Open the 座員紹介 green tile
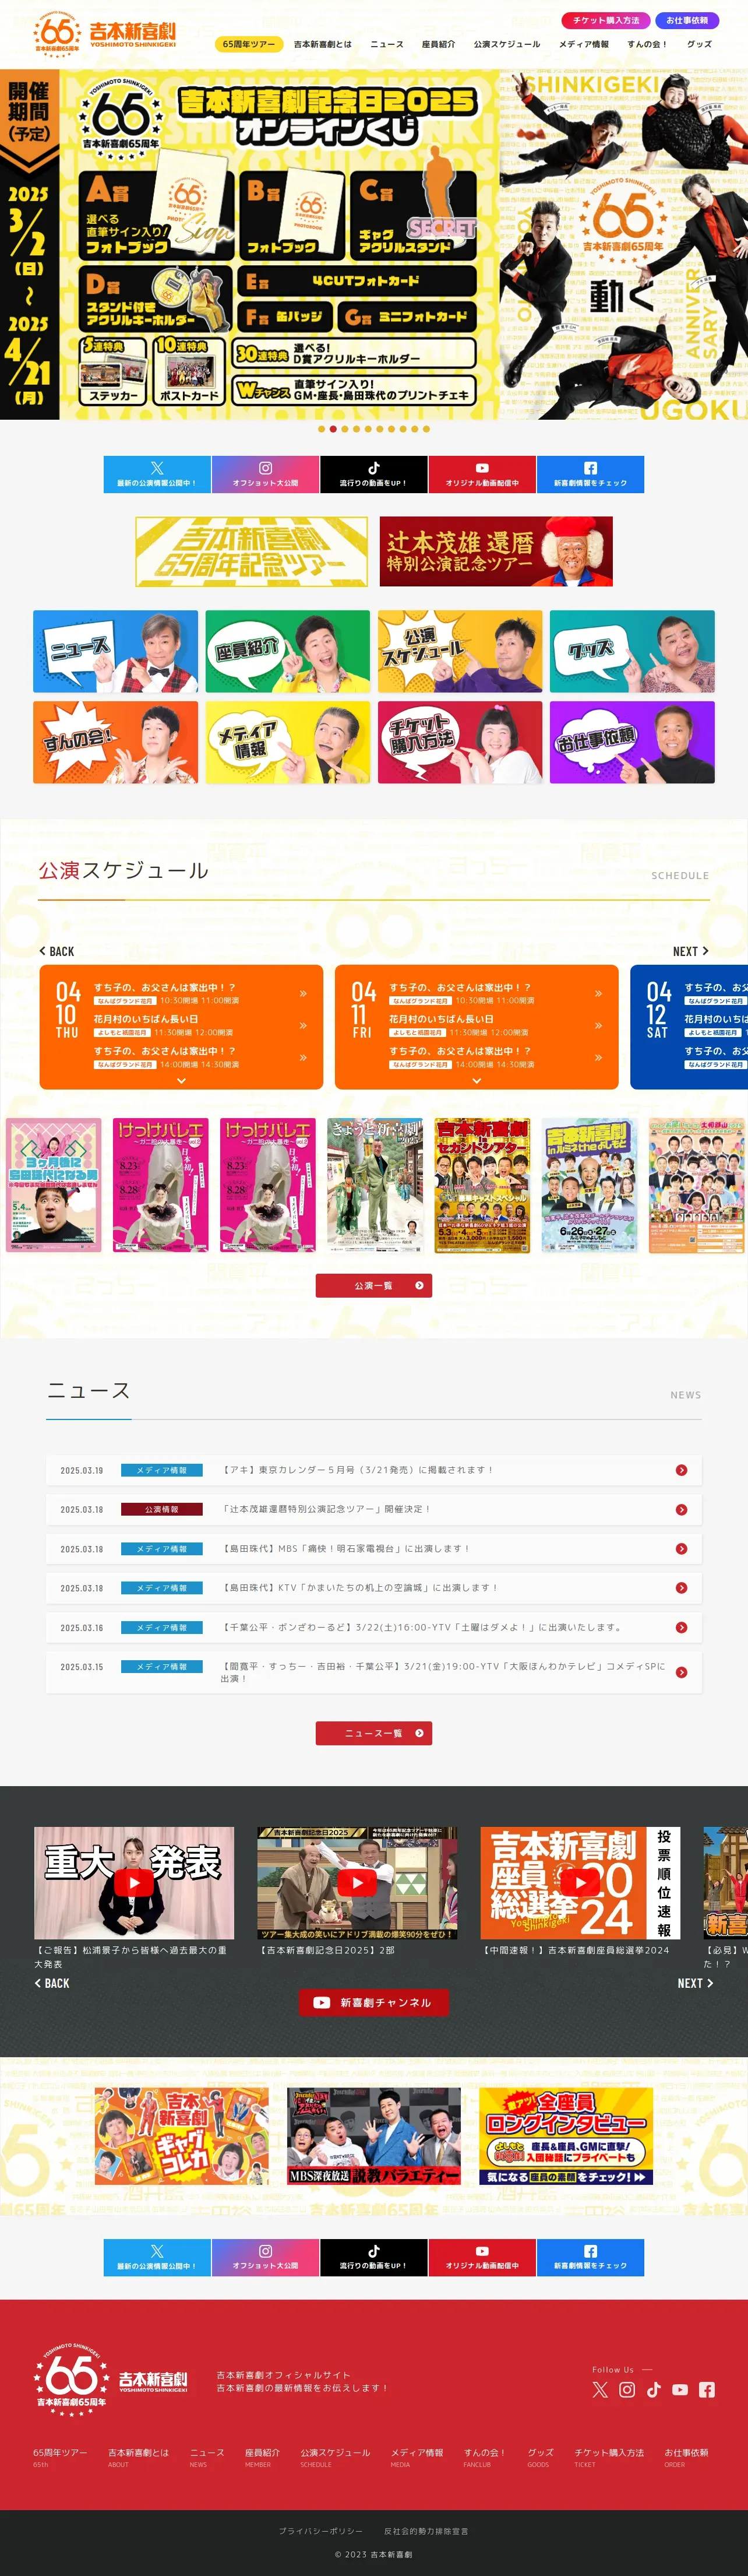The width and height of the screenshot is (748, 2576). (288, 651)
